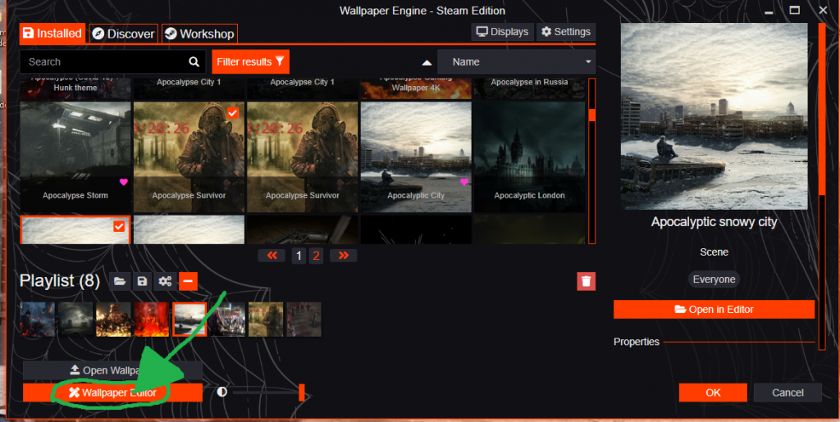Image resolution: width=840 pixels, height=422 pixels.
Task: Select the Apocalyptic London wallpaper
Action: [529, 157]
